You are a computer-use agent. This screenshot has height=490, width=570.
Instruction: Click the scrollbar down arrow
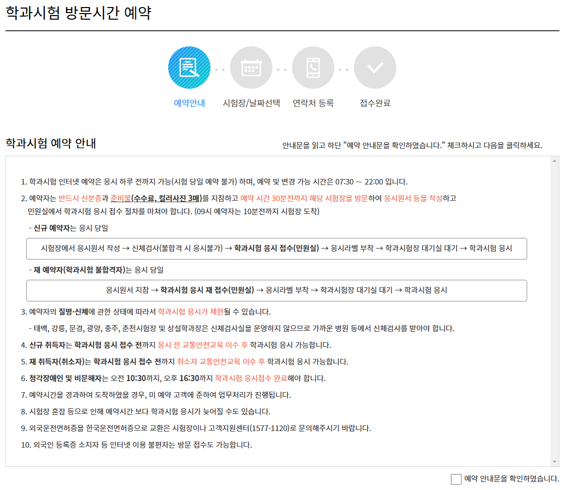click(554, 460)
